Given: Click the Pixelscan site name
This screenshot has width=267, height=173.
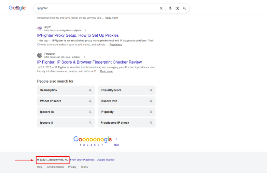Looking at the screenshot, I should pos(50,54).
